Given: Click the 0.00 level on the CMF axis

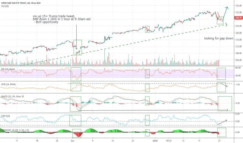Looking at the screenshot, I should pos(238,121).
